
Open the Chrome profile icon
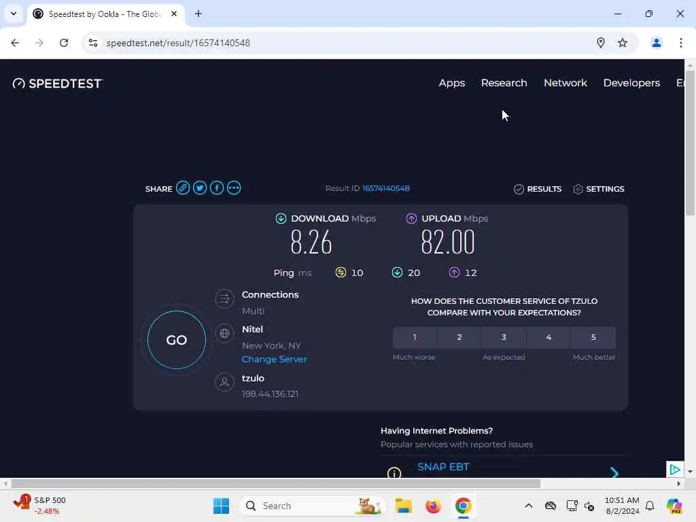[657, 43]
